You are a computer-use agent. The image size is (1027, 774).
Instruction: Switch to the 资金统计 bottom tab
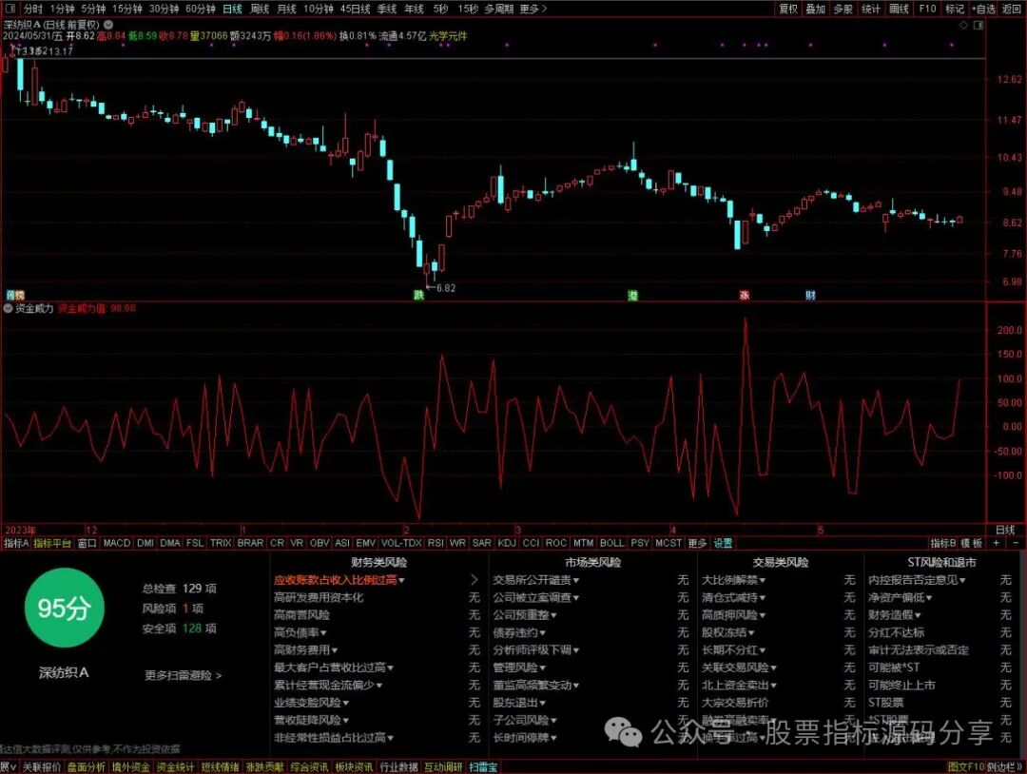coord(175,766)
